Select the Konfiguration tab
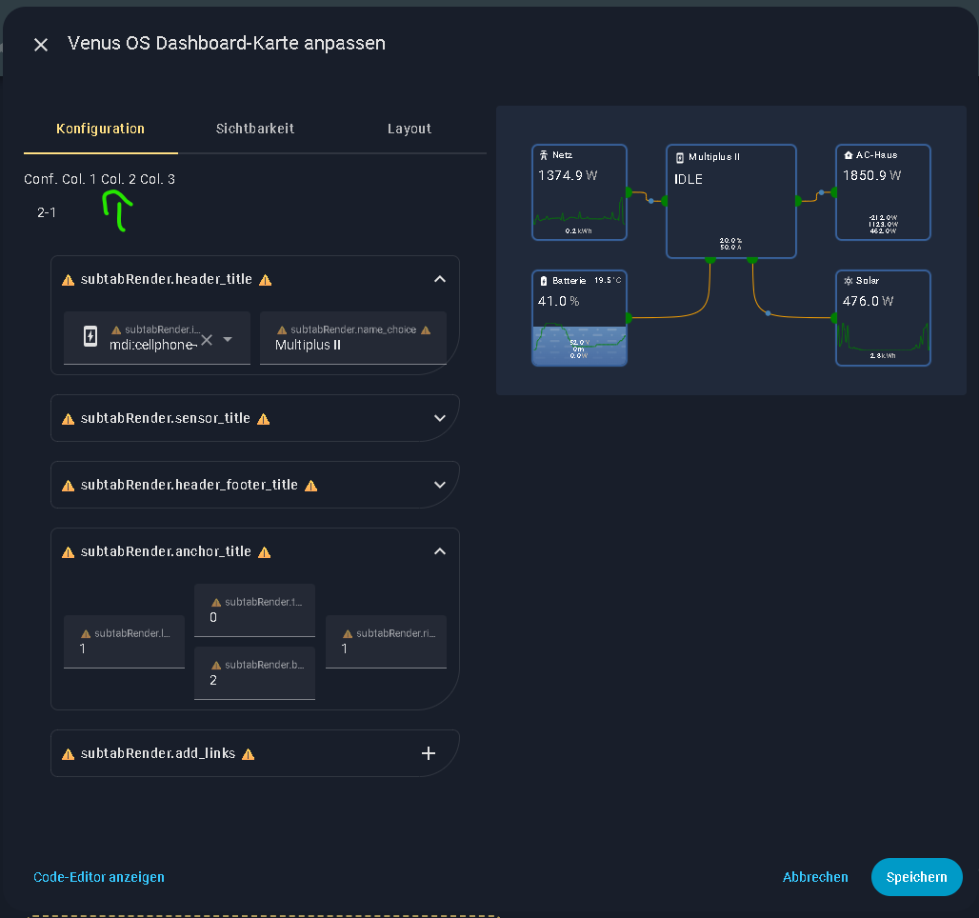Screen dimensions: 979x918 click(100, 129)
